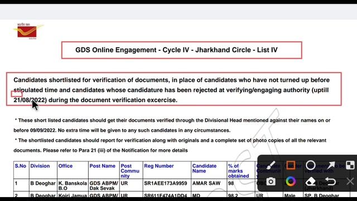Open the rainbow color wheel picker
The image size is (357, 201).
pos(291,181)
